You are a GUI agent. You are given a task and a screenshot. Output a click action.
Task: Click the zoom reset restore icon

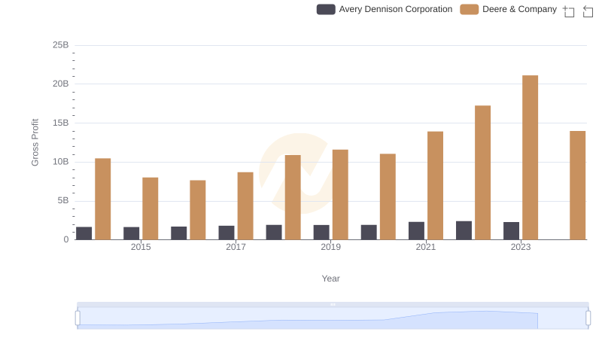(588, 11)
